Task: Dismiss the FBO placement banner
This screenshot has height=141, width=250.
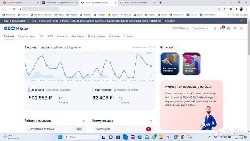Action: click(x=241, y=21)
